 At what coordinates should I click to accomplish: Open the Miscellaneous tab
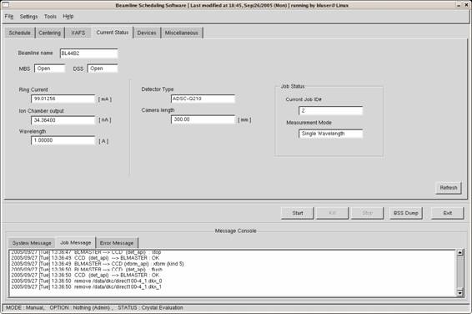(x=182, y=33)
